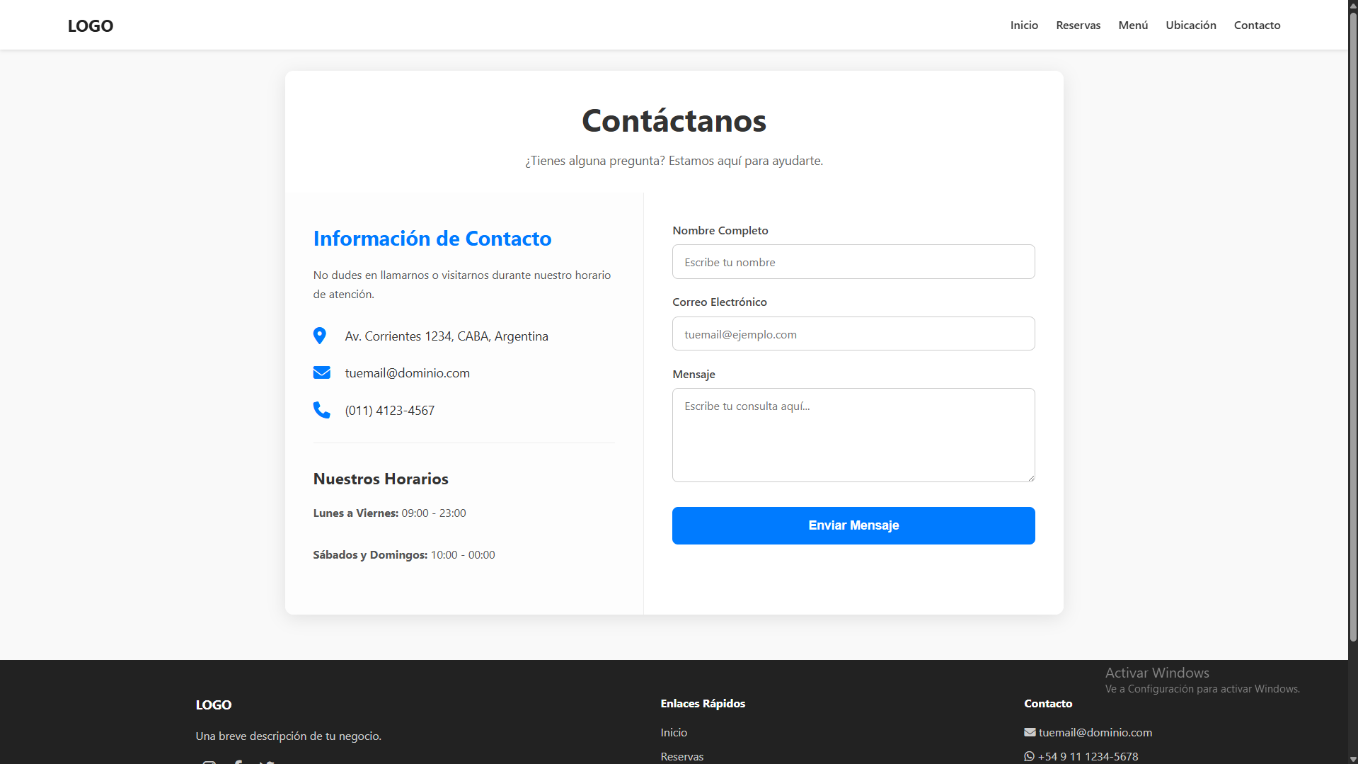Focus the Nombre Completo input field
1358x764 pixels.
(853, 262)
